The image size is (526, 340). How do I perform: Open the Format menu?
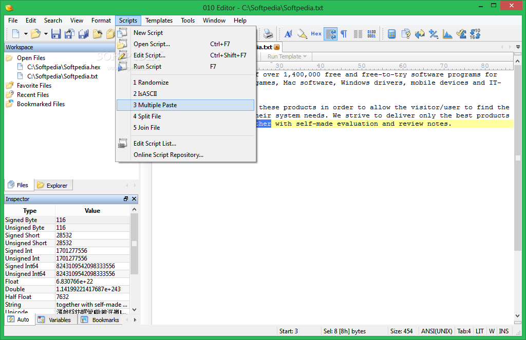101,21
